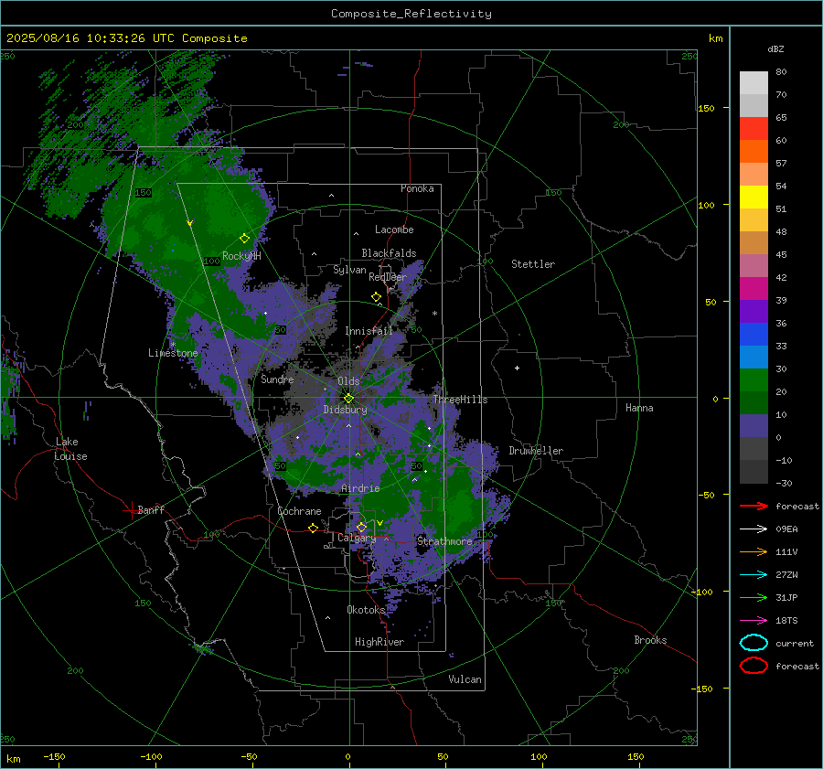
Task: Select the 30 dBZ light blue swatch
Action: click(x=754, y=357)
